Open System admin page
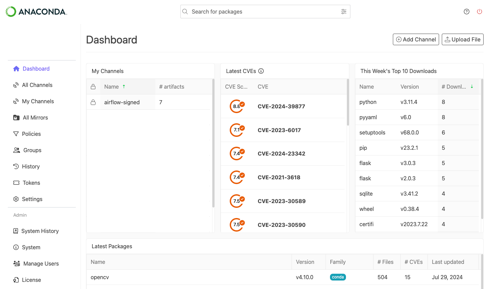Image resolution: width=487 pixels, height=289 pixels. (x=27, y=247)
